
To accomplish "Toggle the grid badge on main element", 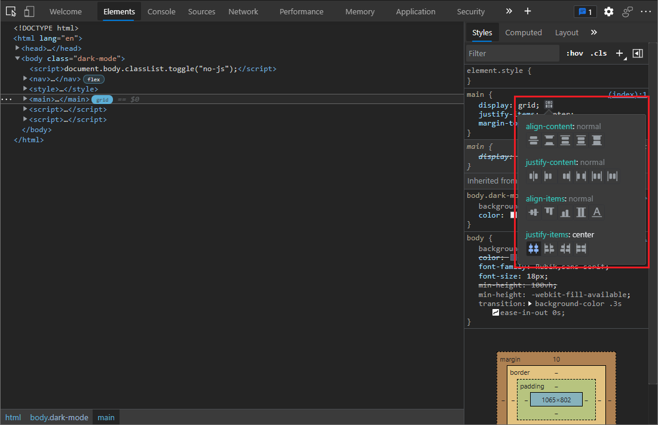I will [102, 99].
